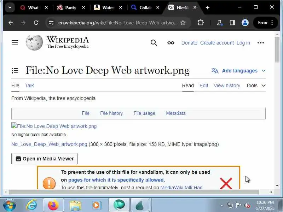283x212 pixels.
Task: Open the View history tab
Action: (227, 86)
